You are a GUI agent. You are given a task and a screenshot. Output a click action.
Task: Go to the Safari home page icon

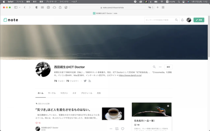(x=66, y=7)
